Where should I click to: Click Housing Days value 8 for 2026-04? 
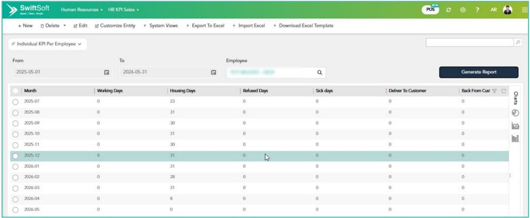(x=171, y=199)
